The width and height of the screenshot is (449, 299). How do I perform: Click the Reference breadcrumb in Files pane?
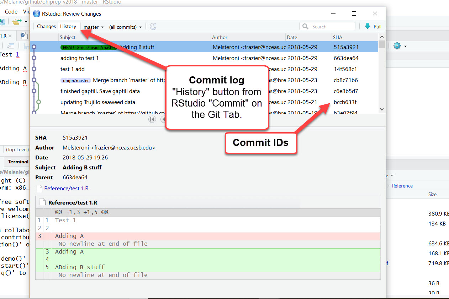[402, 186]
